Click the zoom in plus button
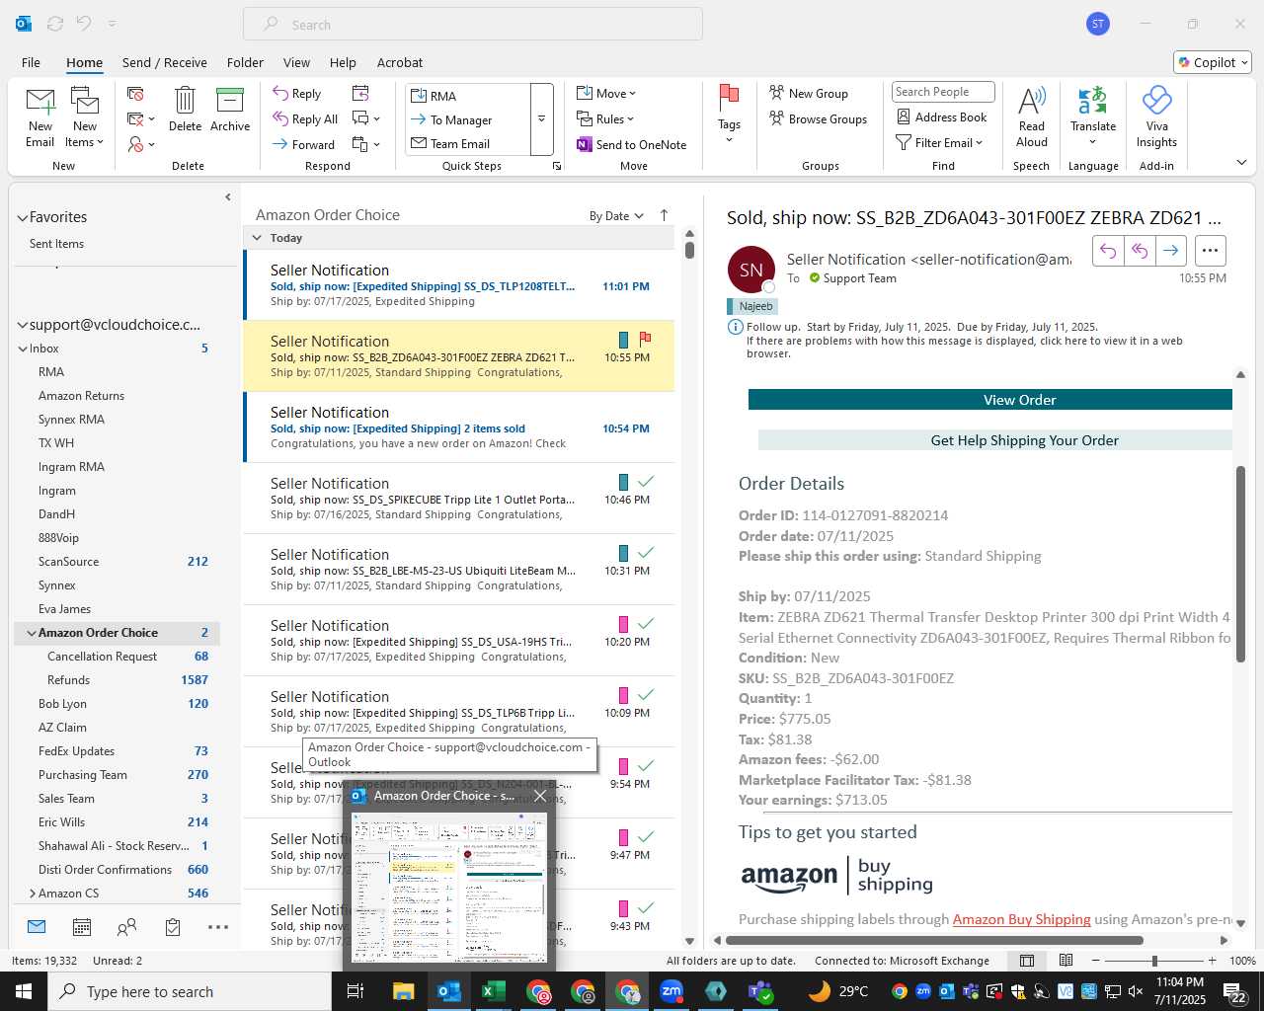Image resolution: width=1264 pixels, height=1011 pixels. 1213,961
